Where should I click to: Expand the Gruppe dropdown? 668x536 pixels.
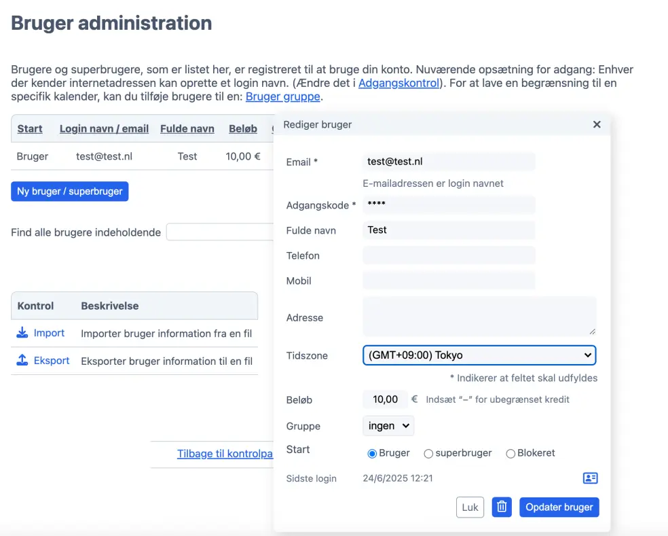tap(388, 426)
